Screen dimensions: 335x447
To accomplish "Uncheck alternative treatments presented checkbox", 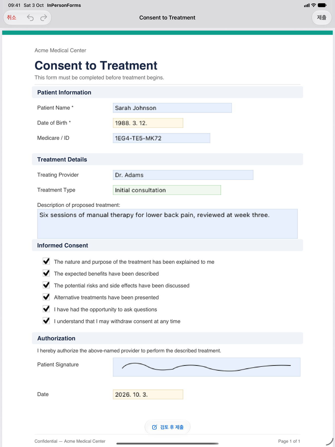I will tap(46, 297).
